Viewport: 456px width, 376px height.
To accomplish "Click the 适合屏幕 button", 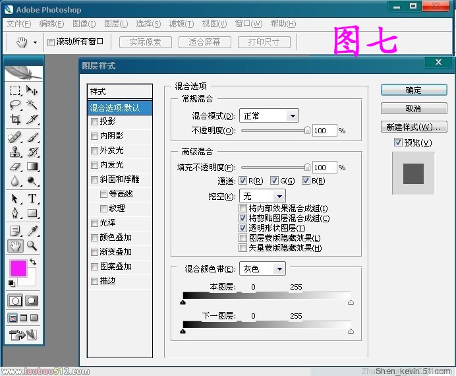I will click(205, 42).
